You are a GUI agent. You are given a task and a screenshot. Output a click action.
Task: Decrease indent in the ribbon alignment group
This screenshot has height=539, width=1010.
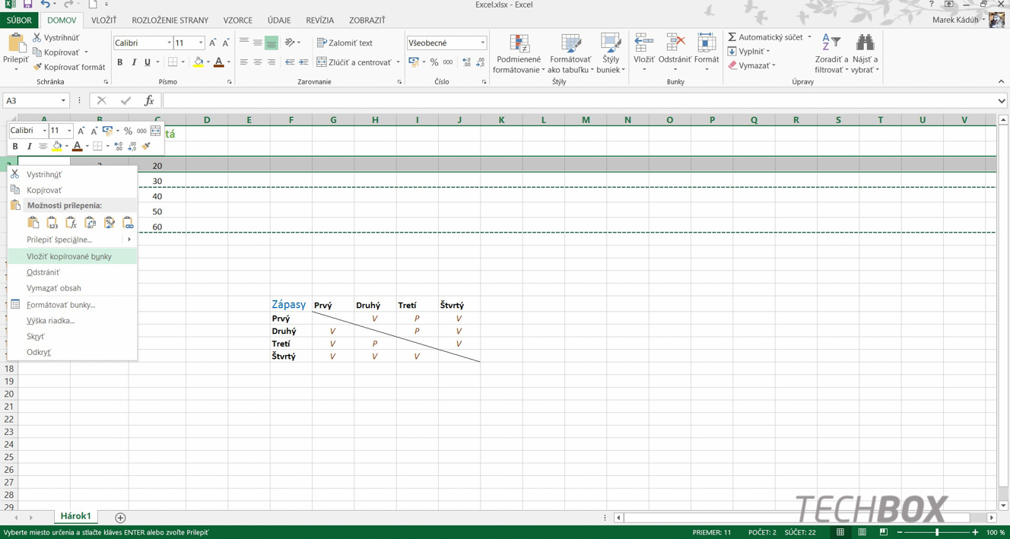click(x=290, y=62)
